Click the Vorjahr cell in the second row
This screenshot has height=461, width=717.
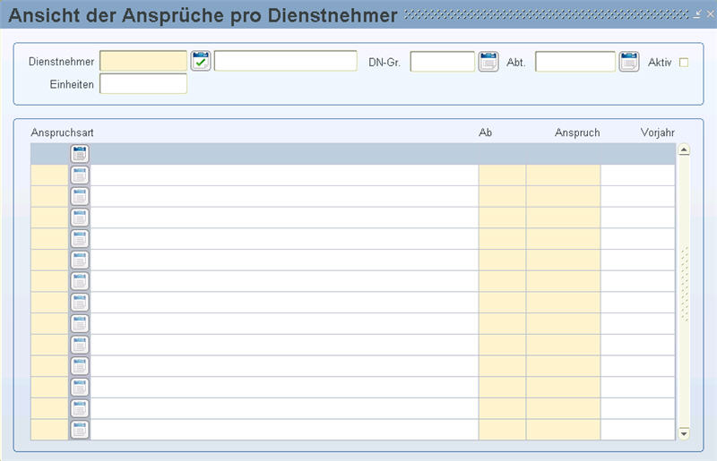[638, 175]
